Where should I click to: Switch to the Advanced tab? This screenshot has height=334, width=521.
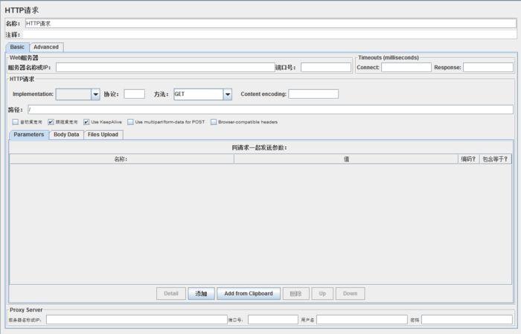(x=46, y=47)
